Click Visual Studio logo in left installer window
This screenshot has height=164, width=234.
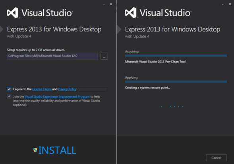40,13
